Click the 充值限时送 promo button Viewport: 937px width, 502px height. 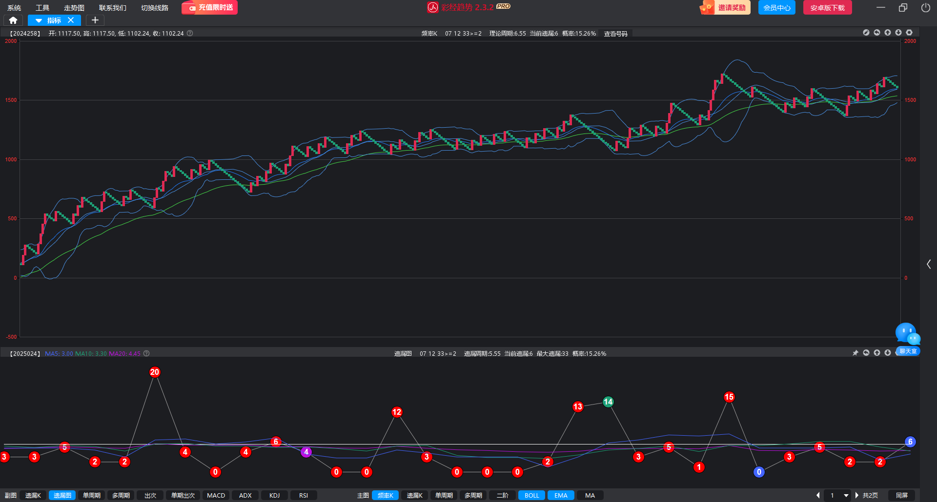(x=210, y=8)
